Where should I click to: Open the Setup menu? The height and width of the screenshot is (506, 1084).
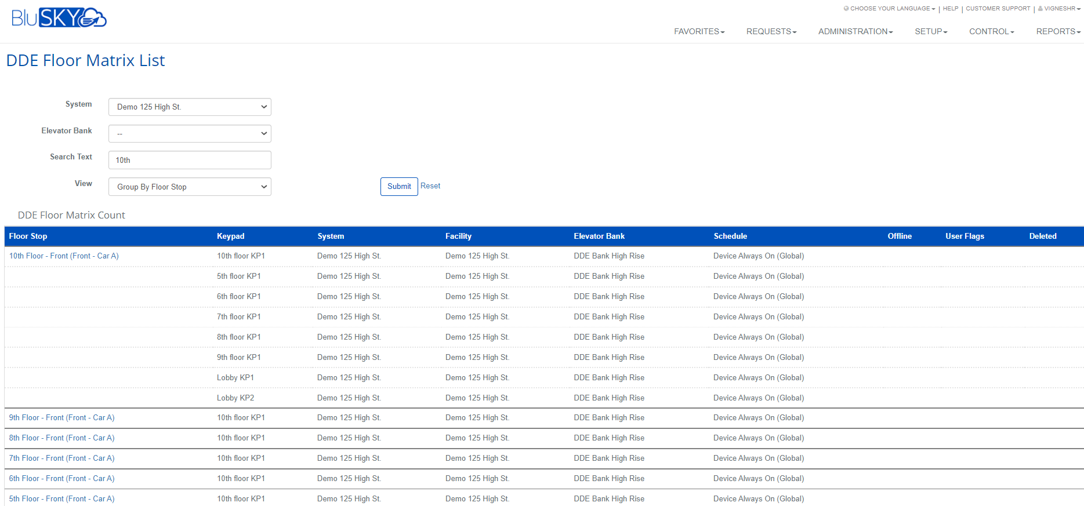pos(930,31)
